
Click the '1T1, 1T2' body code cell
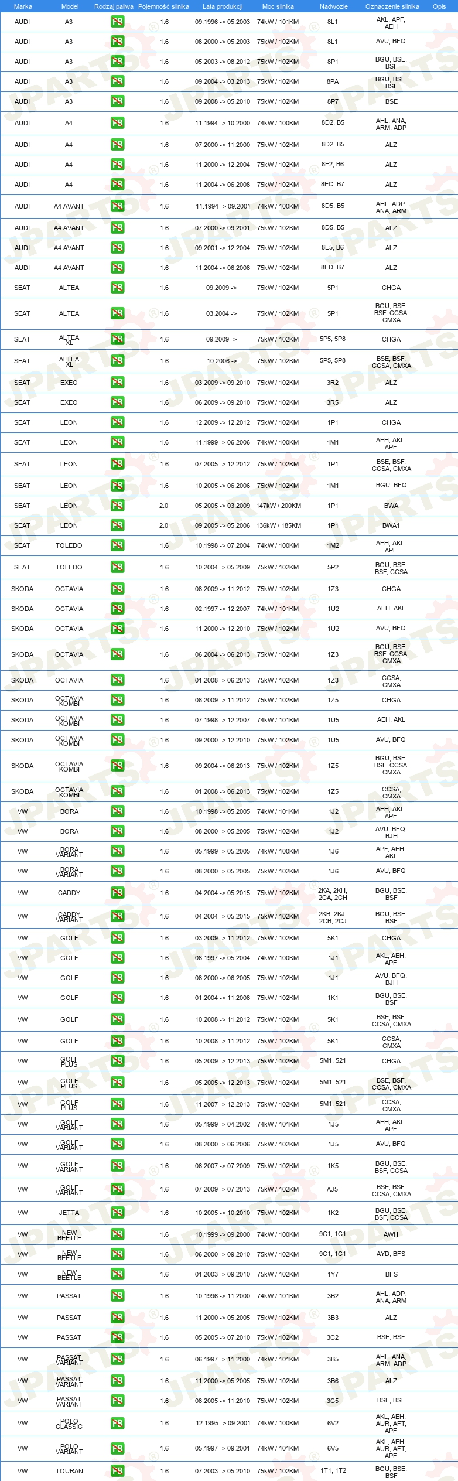click(x=333, y=1470)
